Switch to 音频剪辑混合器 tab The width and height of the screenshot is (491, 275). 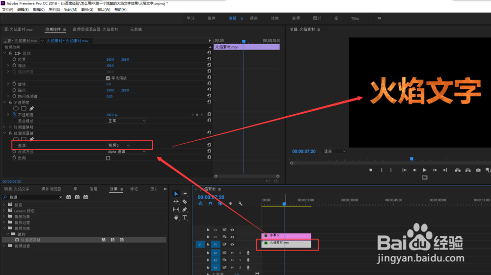[96, 29]
